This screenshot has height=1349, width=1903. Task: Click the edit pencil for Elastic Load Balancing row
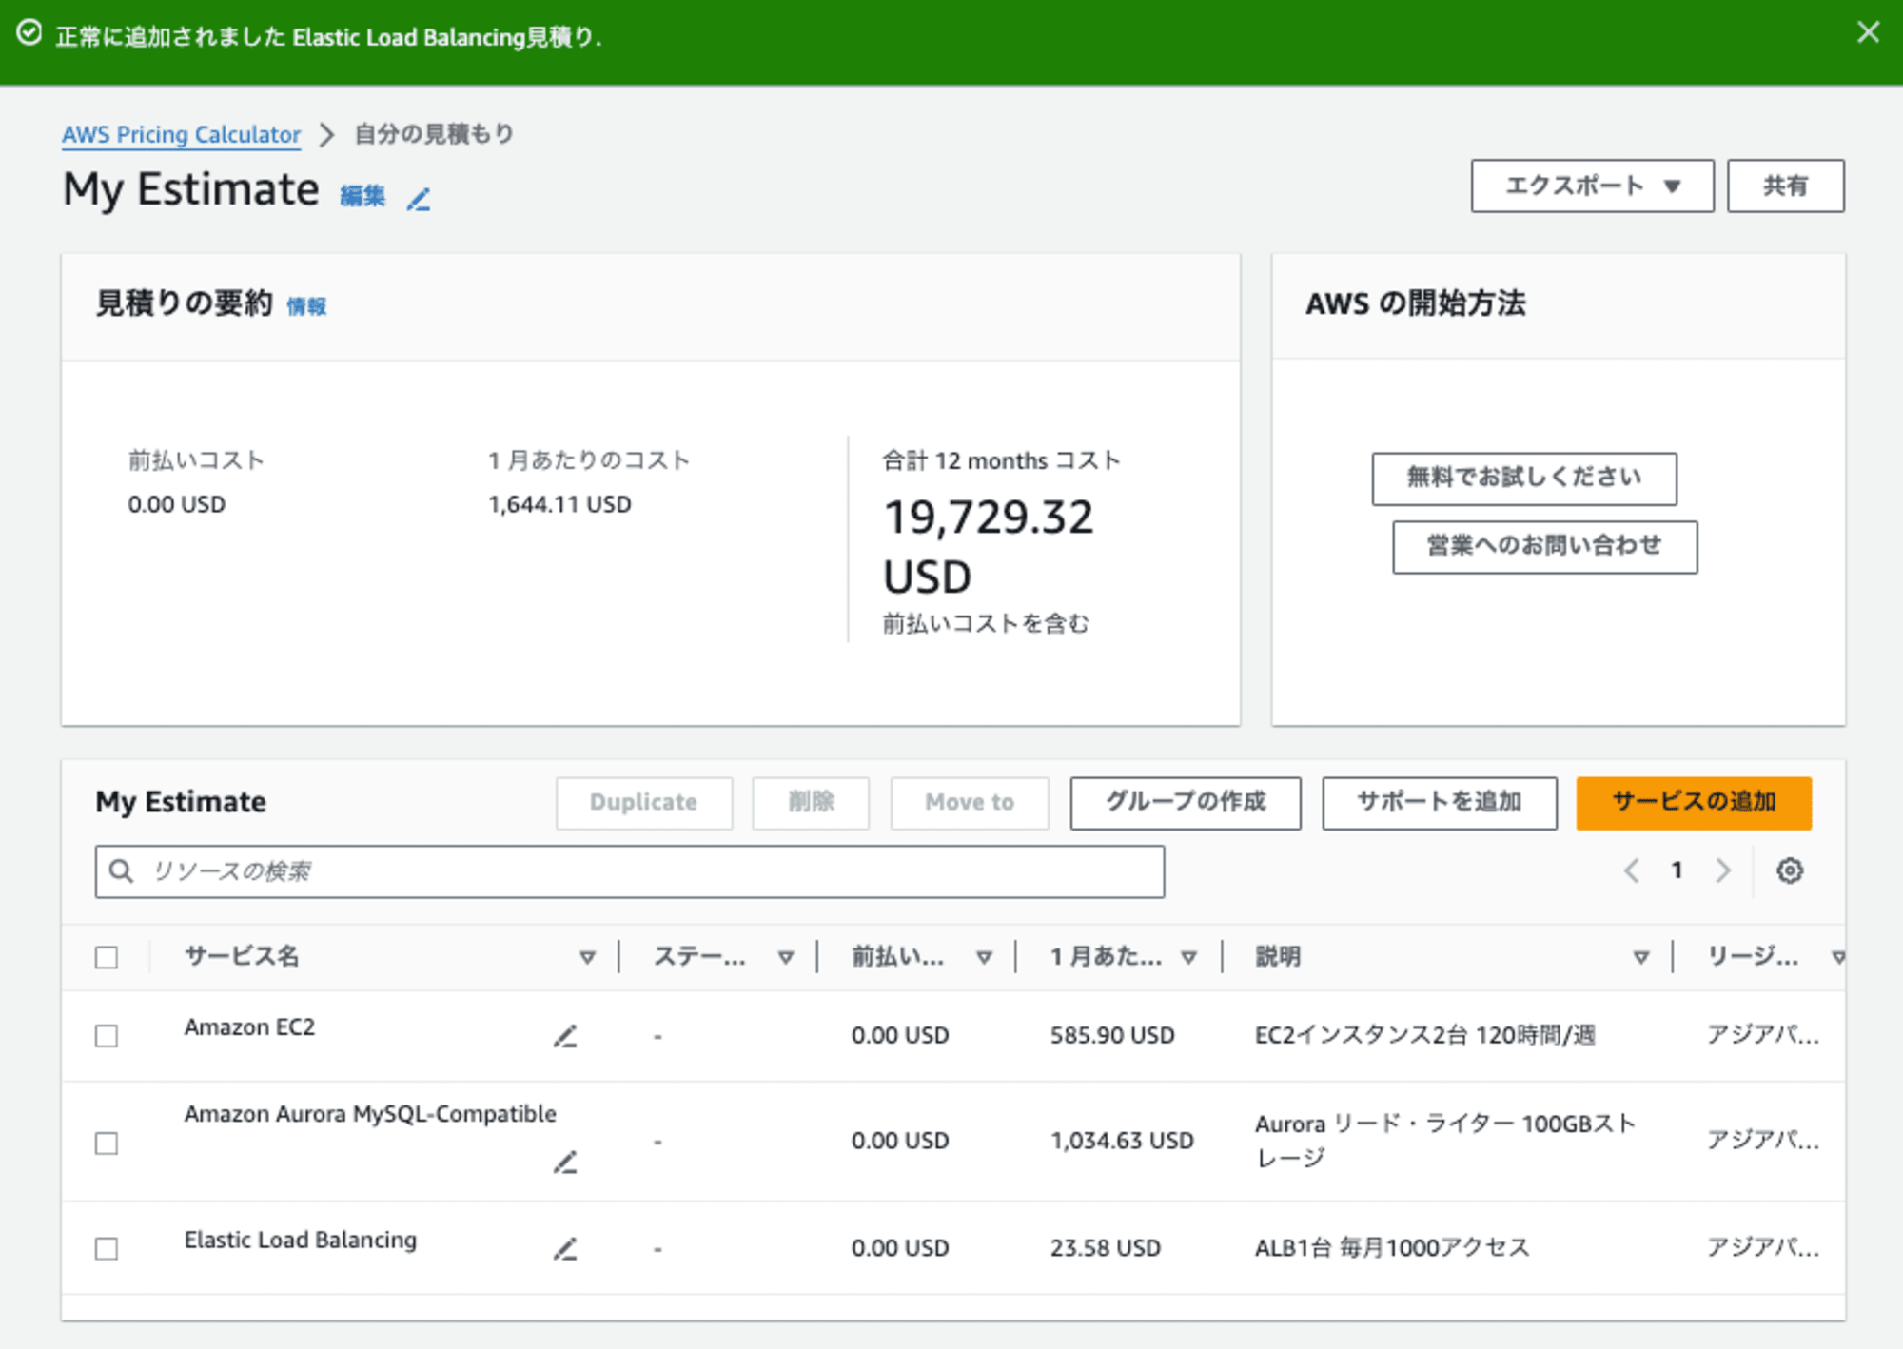pyautogui.click(x=565, y=1249)
